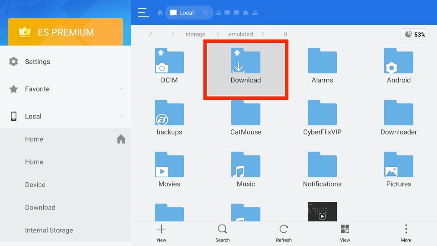Open the DCIM folder
Screen dimensions: 437x246
pos(169,66)
